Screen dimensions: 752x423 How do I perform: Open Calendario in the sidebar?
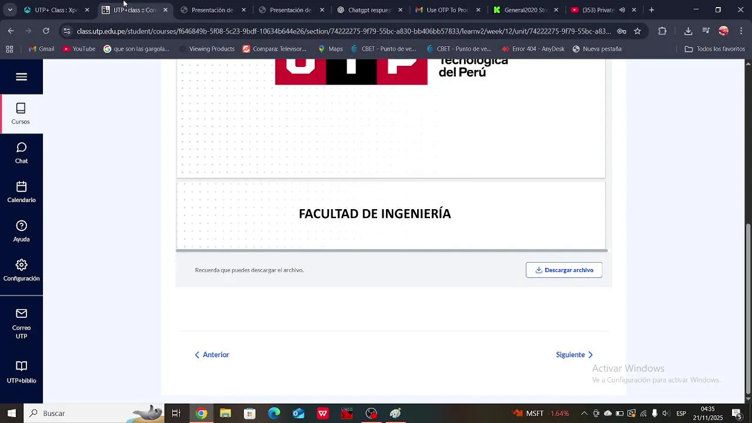tap(22, 192)
